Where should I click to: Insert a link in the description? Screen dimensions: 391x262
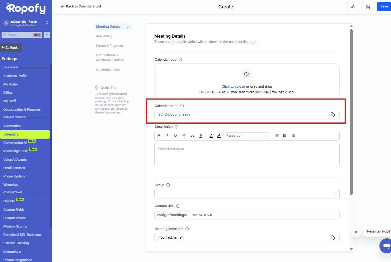pos(192,136)
